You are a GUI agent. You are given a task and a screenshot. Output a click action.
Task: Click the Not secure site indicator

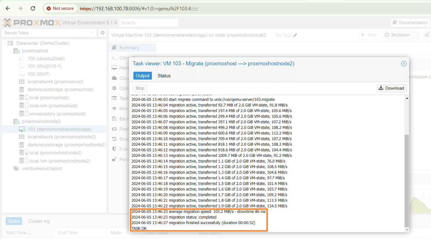point(60,8)
